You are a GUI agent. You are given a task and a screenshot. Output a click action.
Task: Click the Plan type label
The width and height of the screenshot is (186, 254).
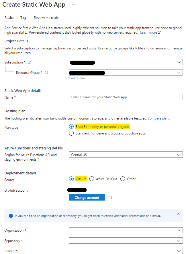click(x=11, y=128)
